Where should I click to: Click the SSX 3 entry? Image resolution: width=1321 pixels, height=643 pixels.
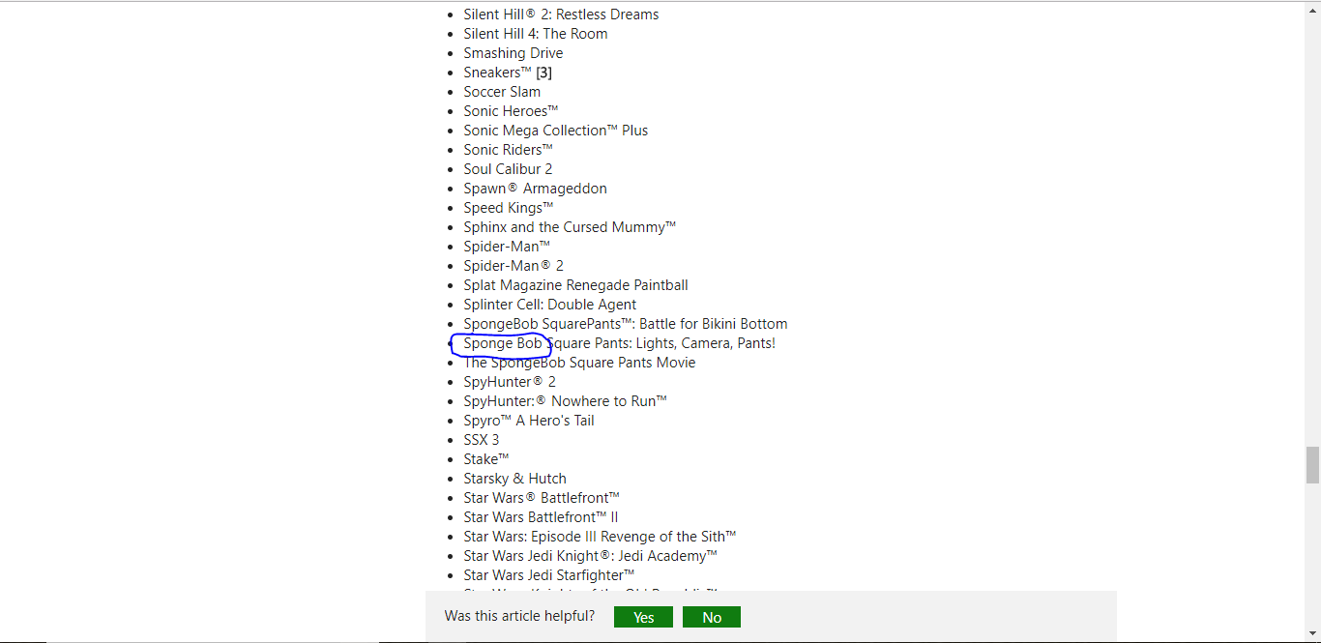click(482, 440)
